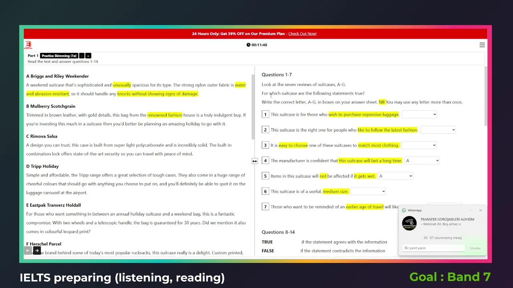Go to previous page with the grey left arrow
This screenshot has width=513, height=288.
[28, 250]
